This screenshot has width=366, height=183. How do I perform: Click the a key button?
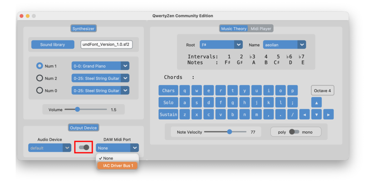(185, 103)
